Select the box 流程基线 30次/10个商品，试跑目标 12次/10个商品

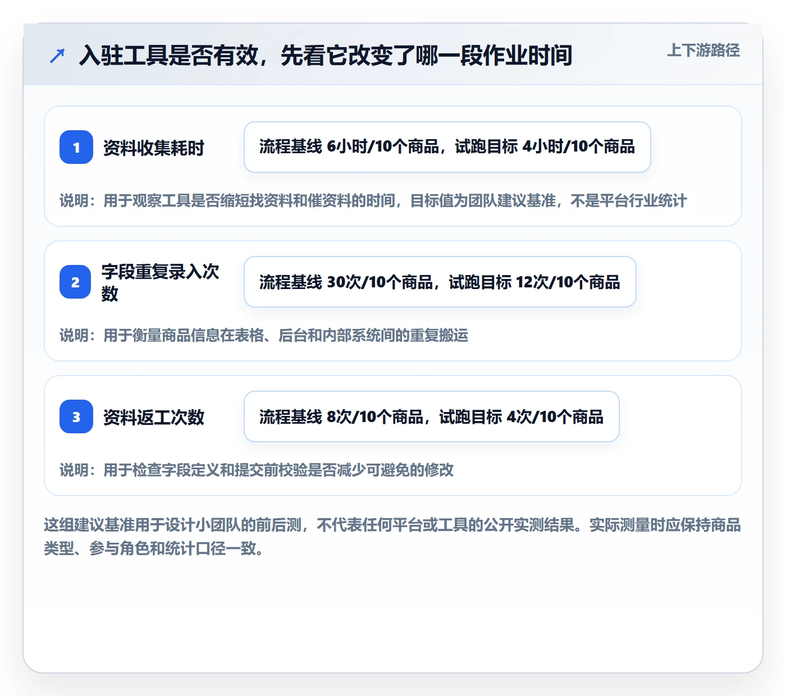(x=440, y=282)
